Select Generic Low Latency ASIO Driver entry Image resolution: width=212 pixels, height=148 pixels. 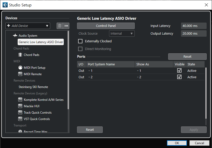point(41,42)
